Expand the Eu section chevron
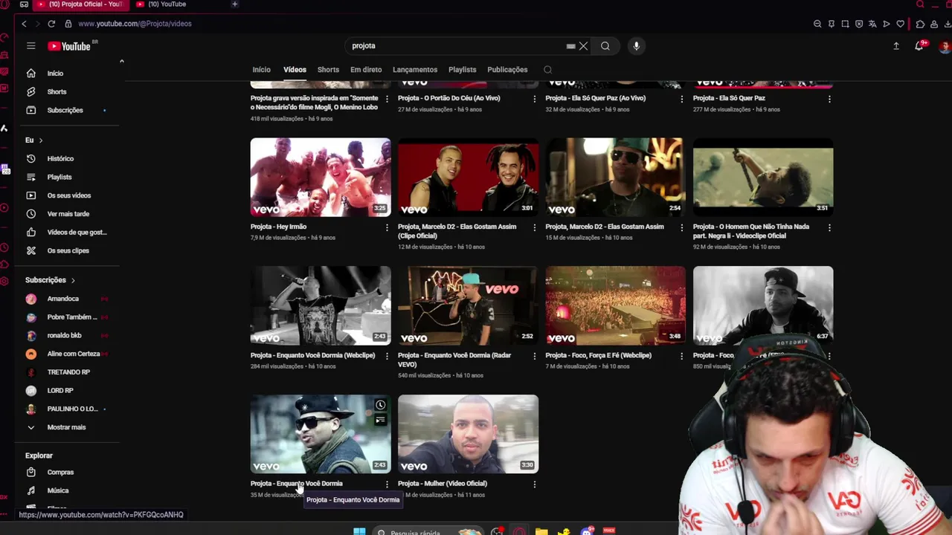The image size is (952, 535). [41, 140]
